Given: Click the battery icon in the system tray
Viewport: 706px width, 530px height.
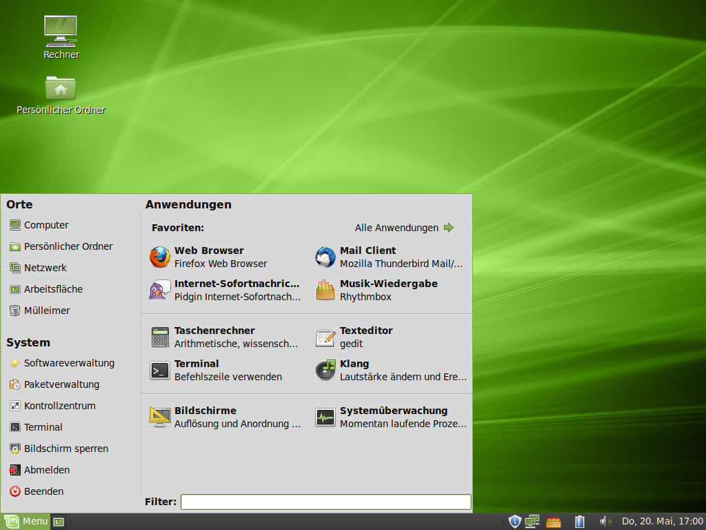Looking at the screenshot, I should pos(579,521).
